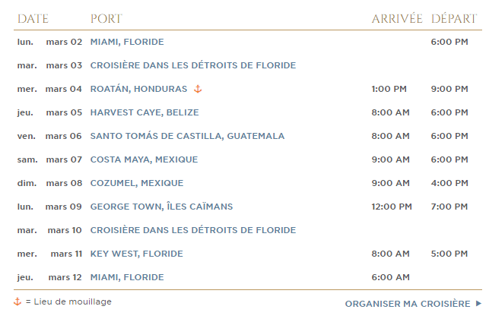Open the final Miami, Floride port on mars 12
The height and width of the screenshot is (322, 489).
click(127, 277)
